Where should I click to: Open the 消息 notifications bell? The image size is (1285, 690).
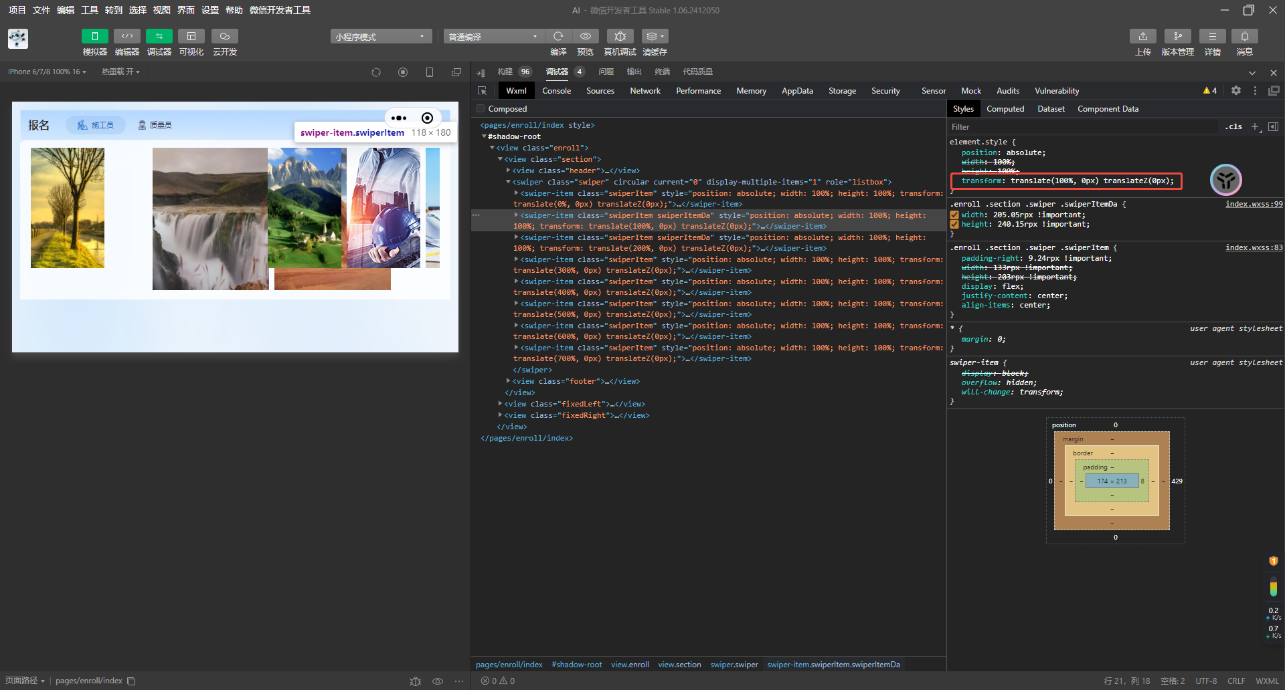pos(1245,36)
